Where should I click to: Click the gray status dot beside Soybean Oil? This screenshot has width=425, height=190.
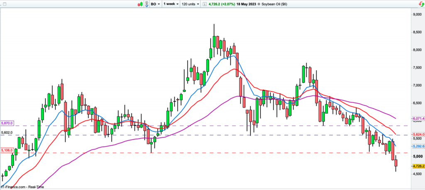click(x=259, y=4)
